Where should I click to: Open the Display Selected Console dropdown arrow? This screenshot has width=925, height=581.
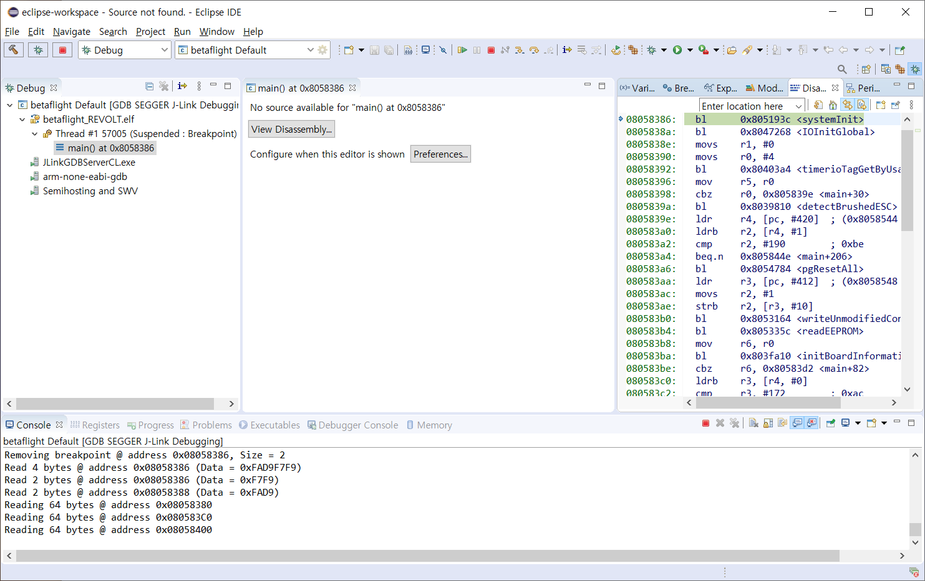tap(858, 423)
